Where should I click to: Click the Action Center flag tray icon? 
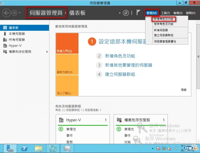coord(158,149)
